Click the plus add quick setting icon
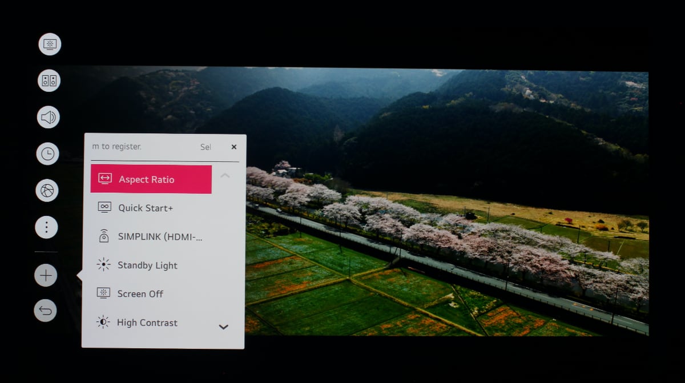This screenshot has width=685, height=383. pos(46,276)
